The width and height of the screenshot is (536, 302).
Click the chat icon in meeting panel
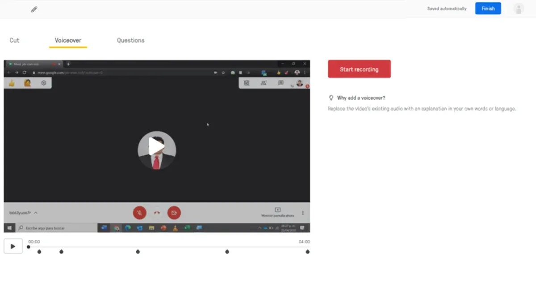coord(281,83)
